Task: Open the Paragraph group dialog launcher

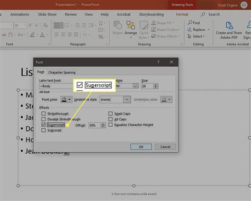Action: coord(107,45)
